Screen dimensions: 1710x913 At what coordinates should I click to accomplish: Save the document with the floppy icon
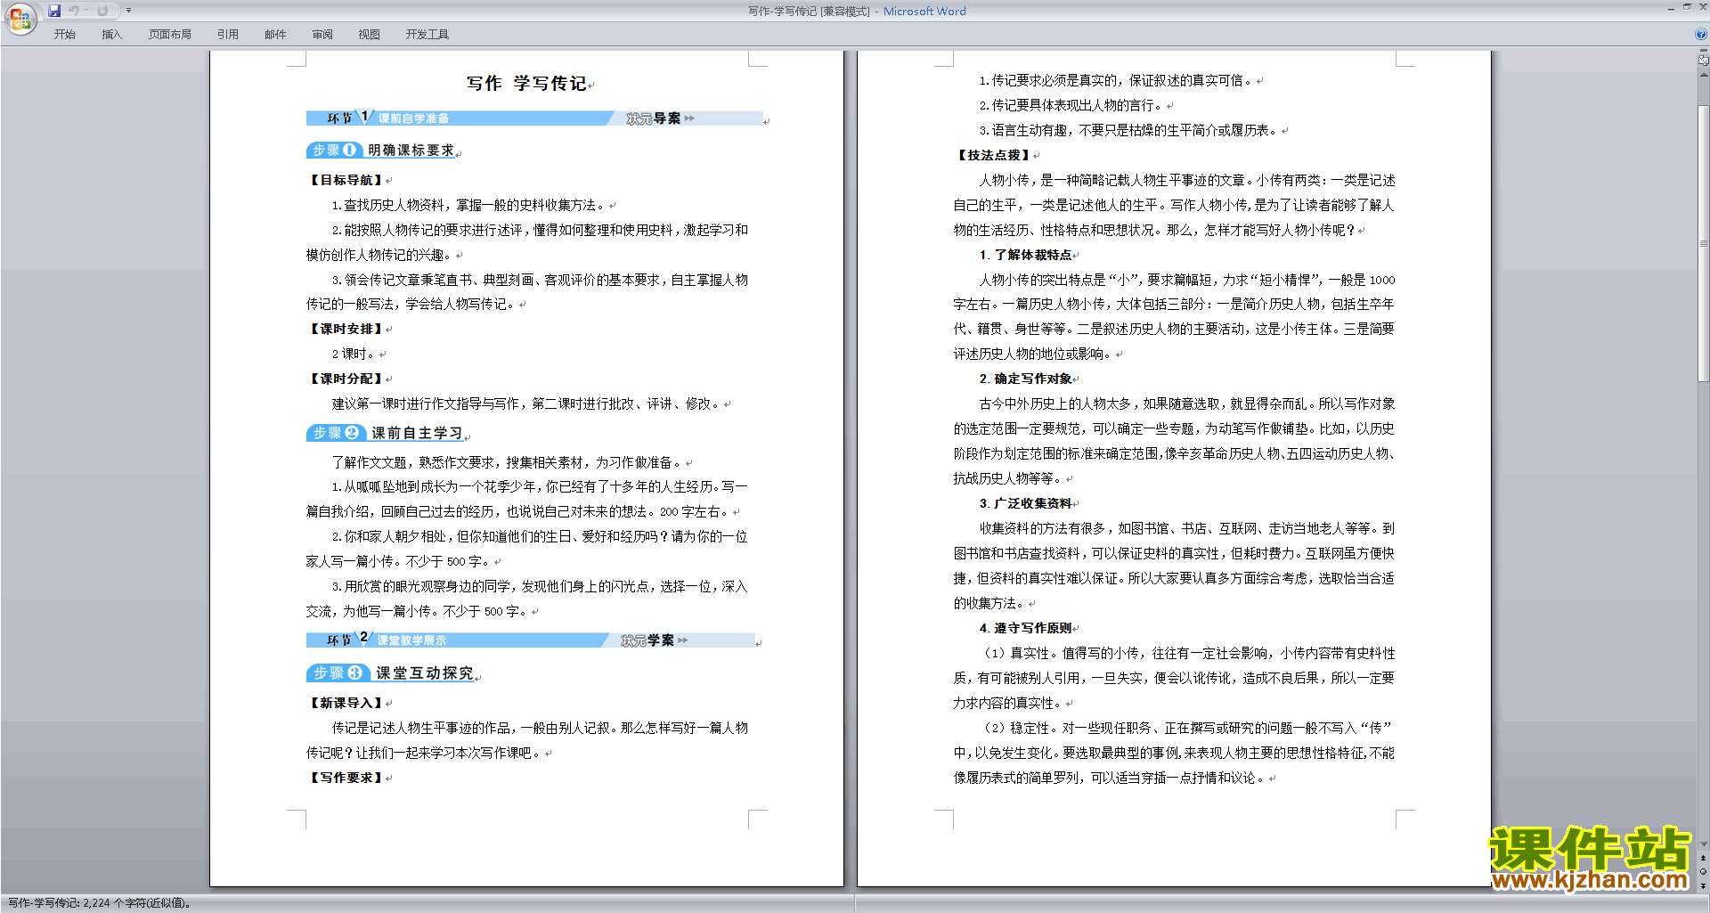54,11
